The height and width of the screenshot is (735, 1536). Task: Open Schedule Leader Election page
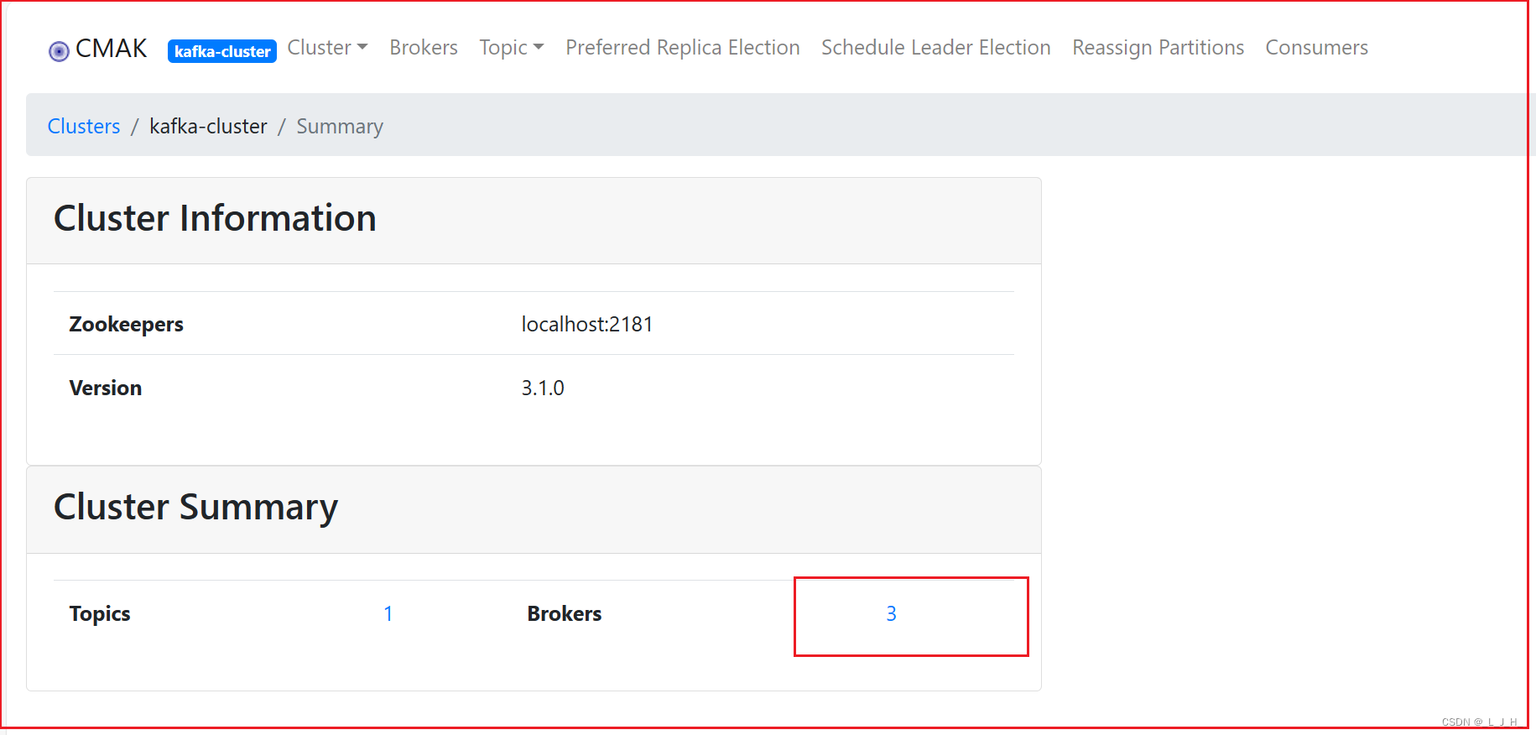(x=935, y=48)
